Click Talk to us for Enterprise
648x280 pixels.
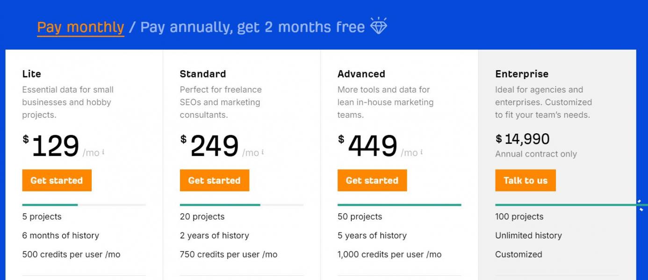[526, 180]
